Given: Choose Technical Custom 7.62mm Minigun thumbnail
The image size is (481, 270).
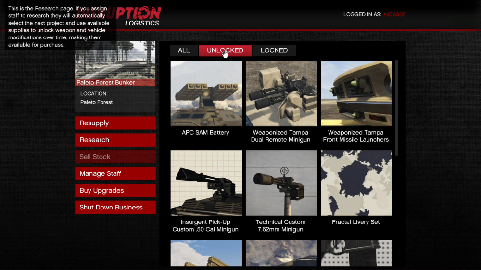Looking at the screenshot, I should (x=281, y=183).
